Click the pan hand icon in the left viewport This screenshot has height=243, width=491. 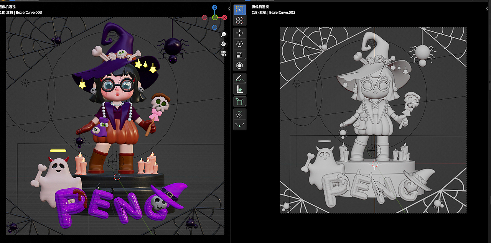(223, 44)
